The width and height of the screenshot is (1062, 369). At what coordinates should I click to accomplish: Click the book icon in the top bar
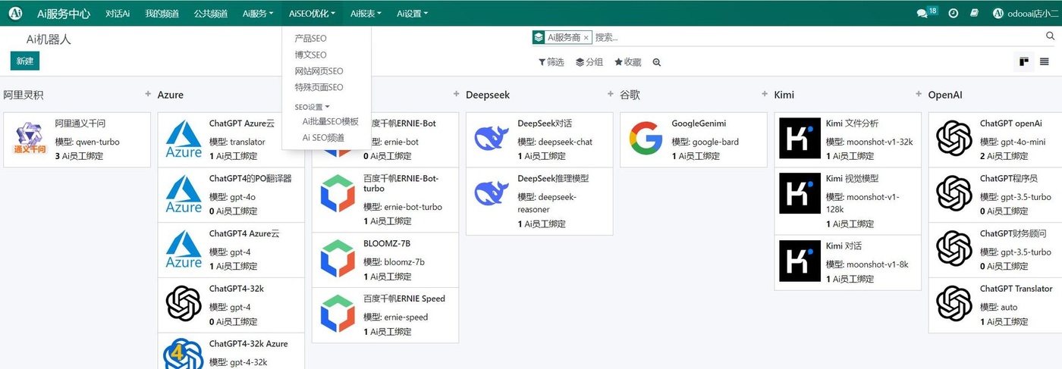[975, 13]
